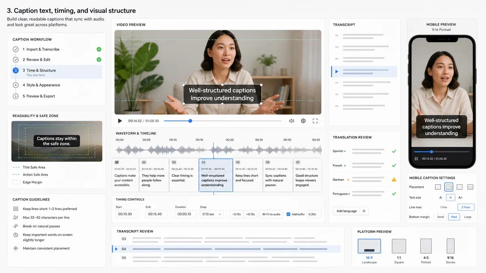The image size is (486, 273).
Task: Click the French translation green checkmark
Action: pyautogui.click(x=394, y=165)
